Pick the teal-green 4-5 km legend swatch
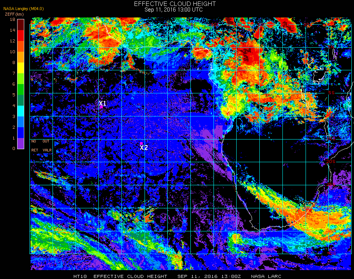354x279 pixels. 20,100
